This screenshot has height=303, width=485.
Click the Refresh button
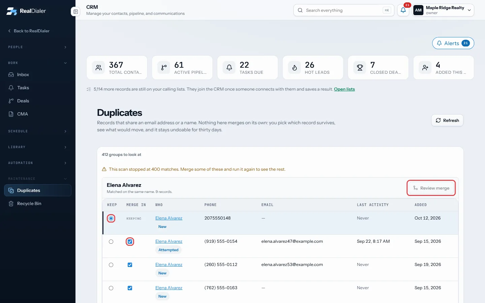coord(447,121)
